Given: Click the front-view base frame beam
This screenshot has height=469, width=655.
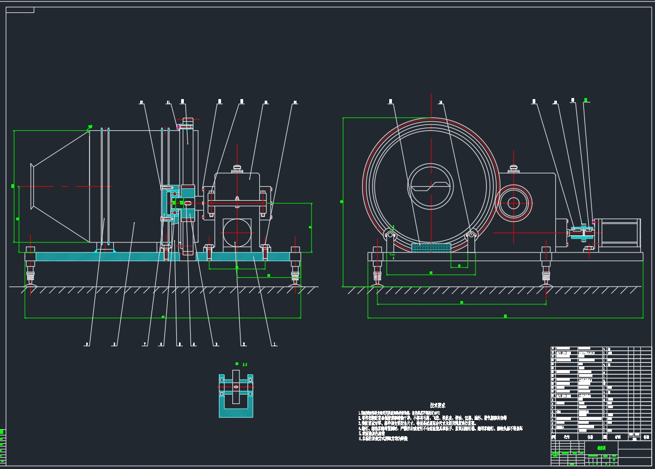Looking at the screenshot, I should click(505, 256).
